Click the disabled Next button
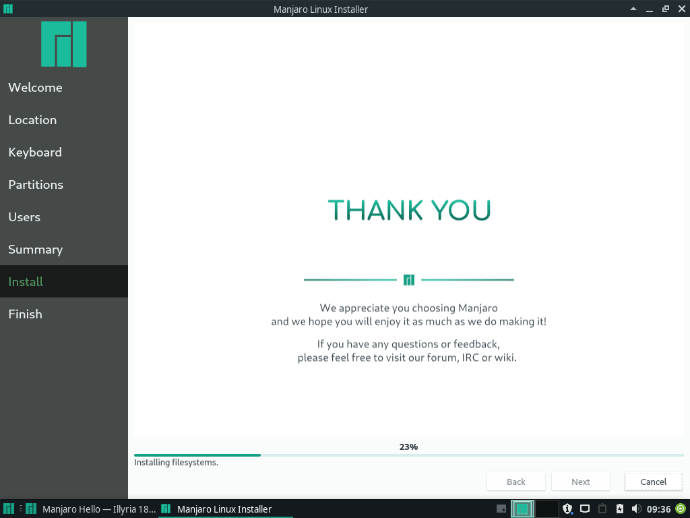 point(580,482)
